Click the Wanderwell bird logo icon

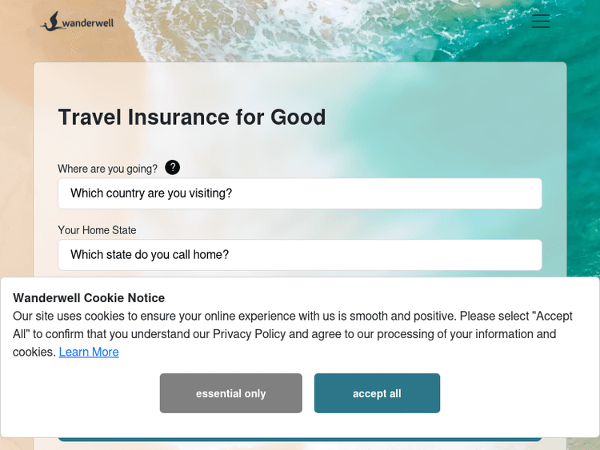(52, 22)
